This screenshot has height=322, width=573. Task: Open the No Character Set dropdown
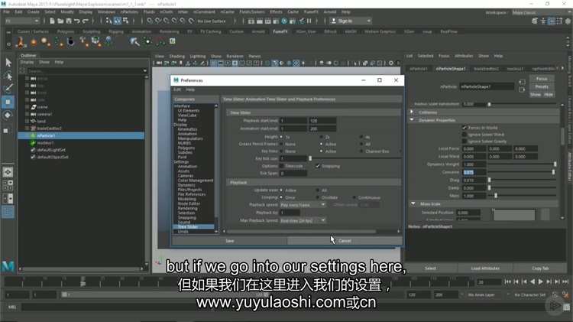[530, 295]
